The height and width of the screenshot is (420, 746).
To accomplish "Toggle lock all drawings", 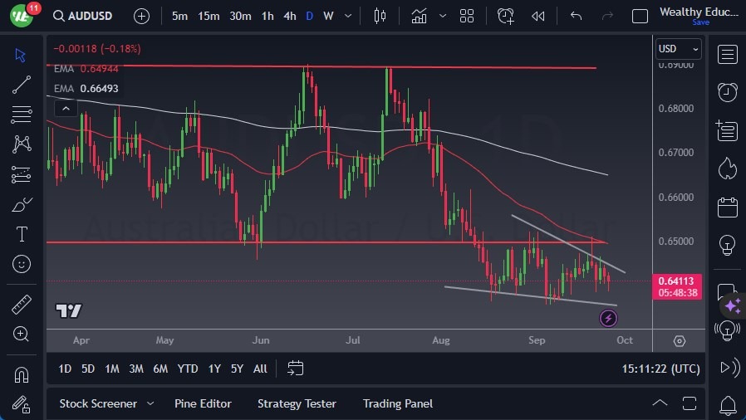I will tap(22, 404).
